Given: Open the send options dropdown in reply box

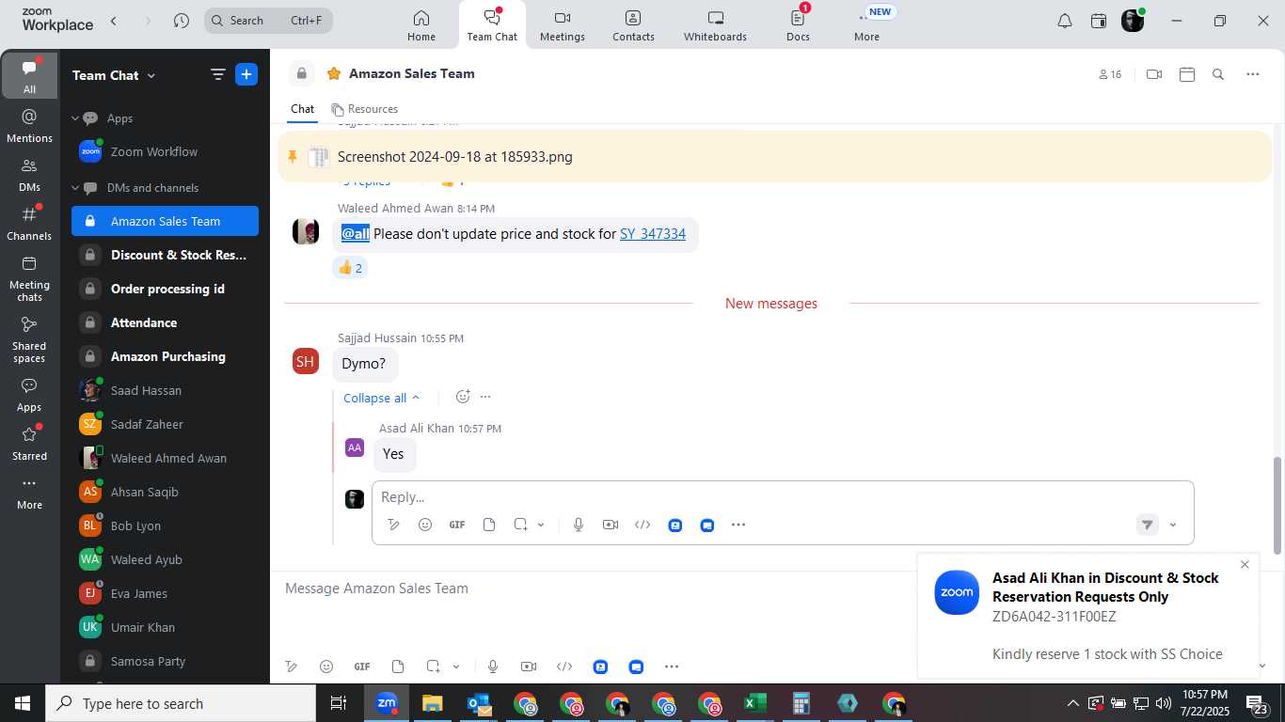Looking at the screenshot, I should [x=1173, y=526].
